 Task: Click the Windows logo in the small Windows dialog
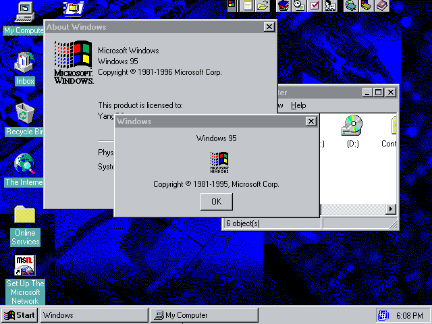tap(219, 162)
